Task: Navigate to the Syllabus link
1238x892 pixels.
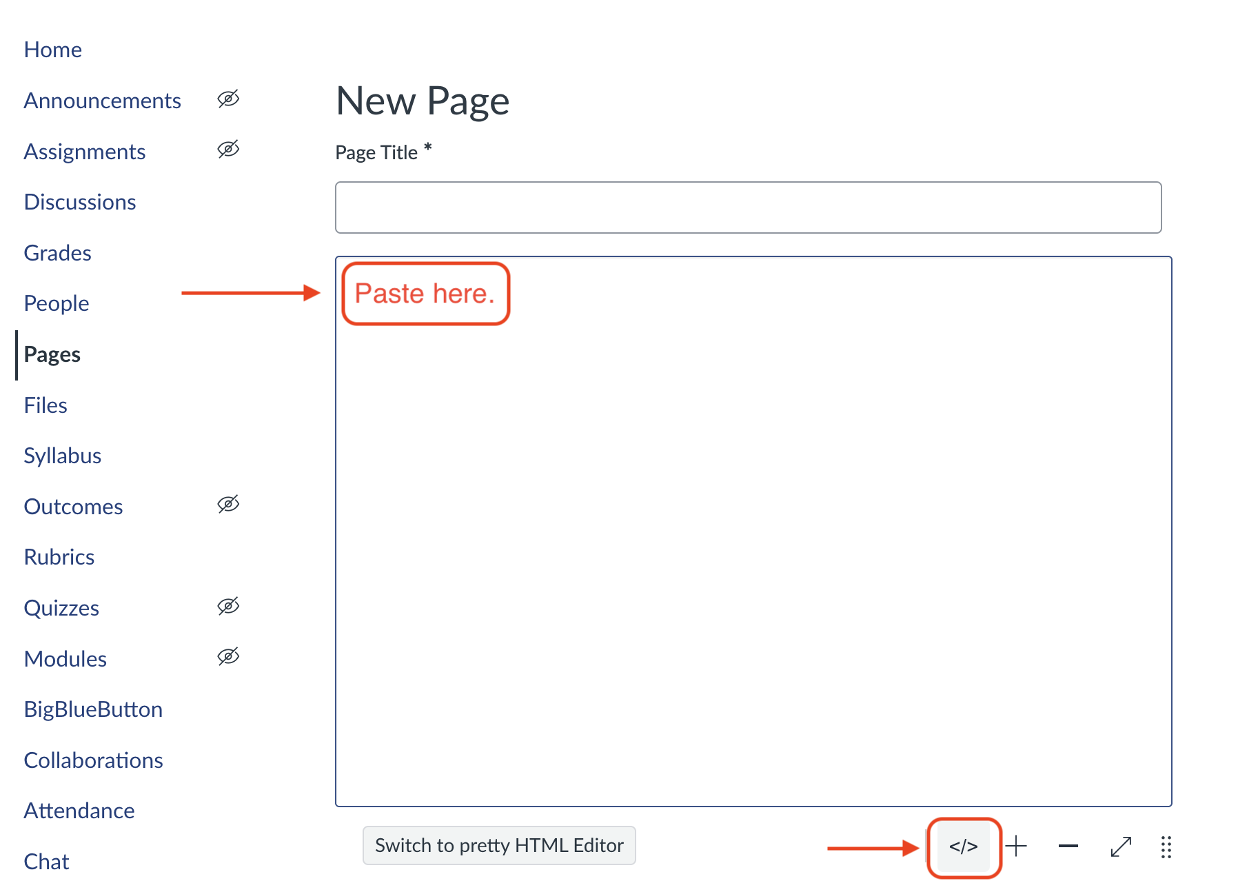Action: [63, 456]
